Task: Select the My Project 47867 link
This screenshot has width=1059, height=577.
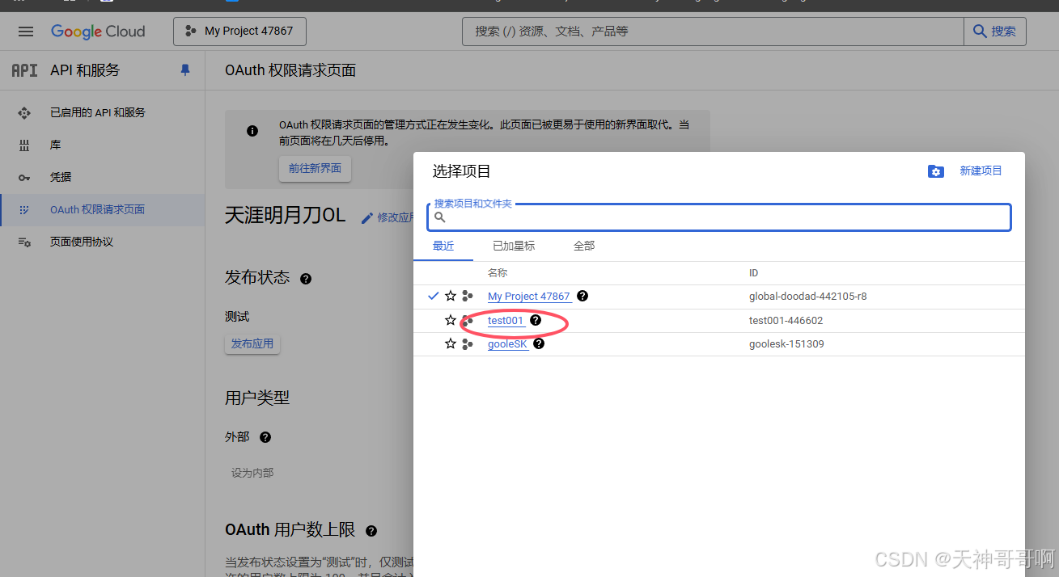Action: tap(529, 297)
